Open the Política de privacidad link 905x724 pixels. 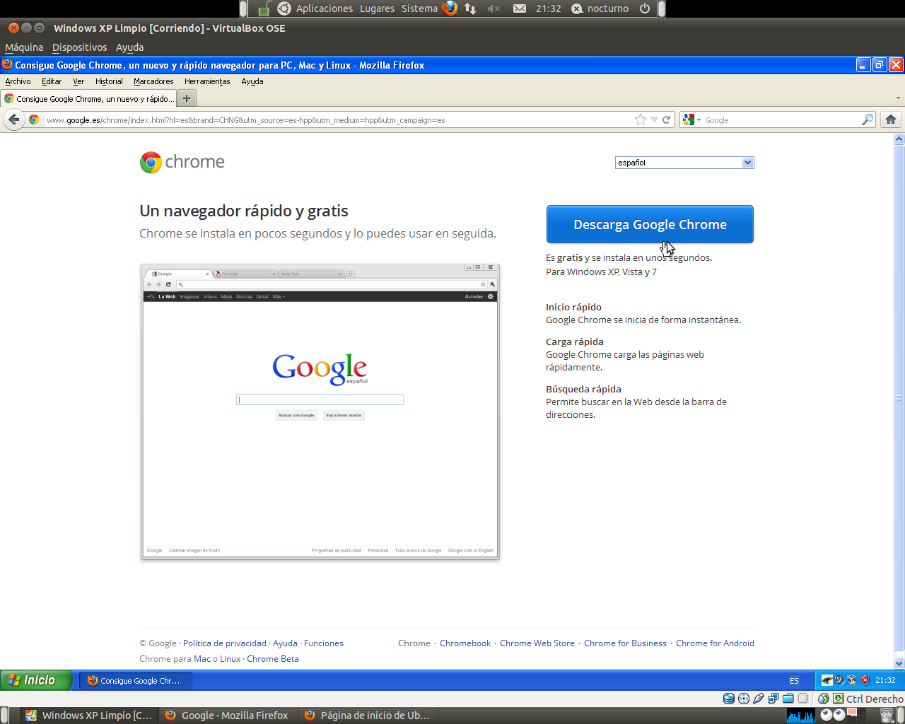(x=225, y=643)
